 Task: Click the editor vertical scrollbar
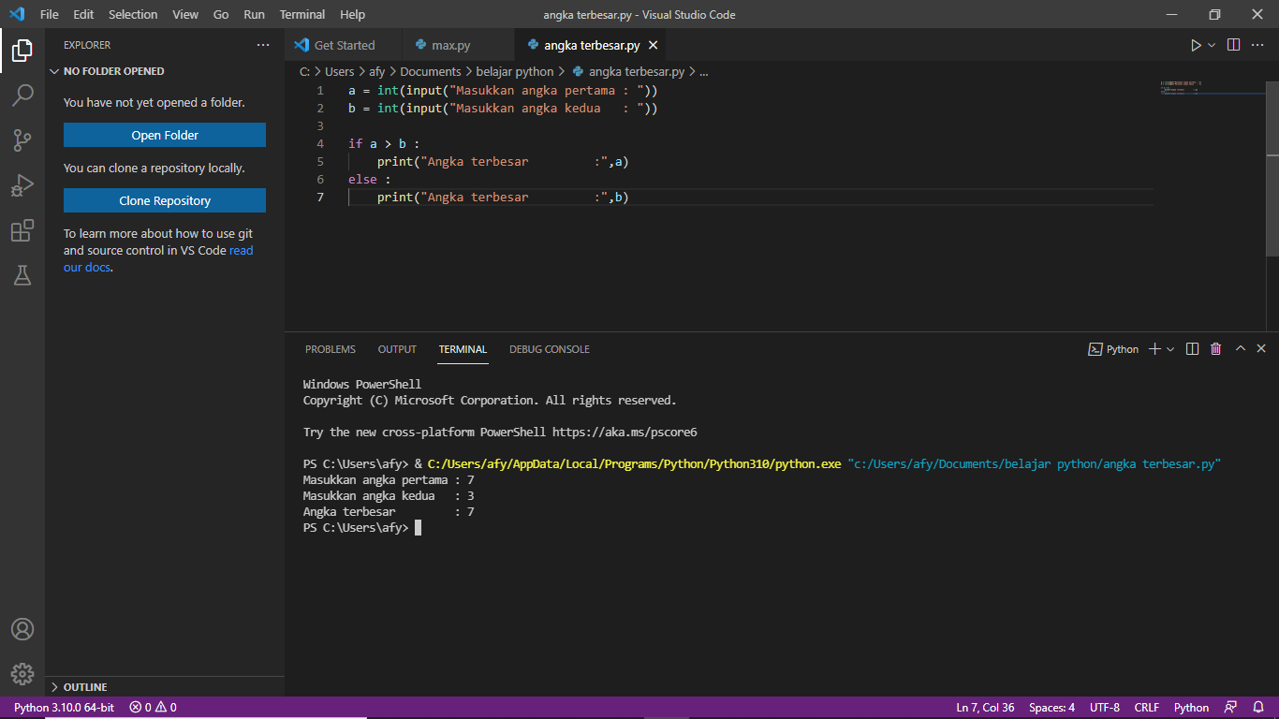[x=1272, y=169]
